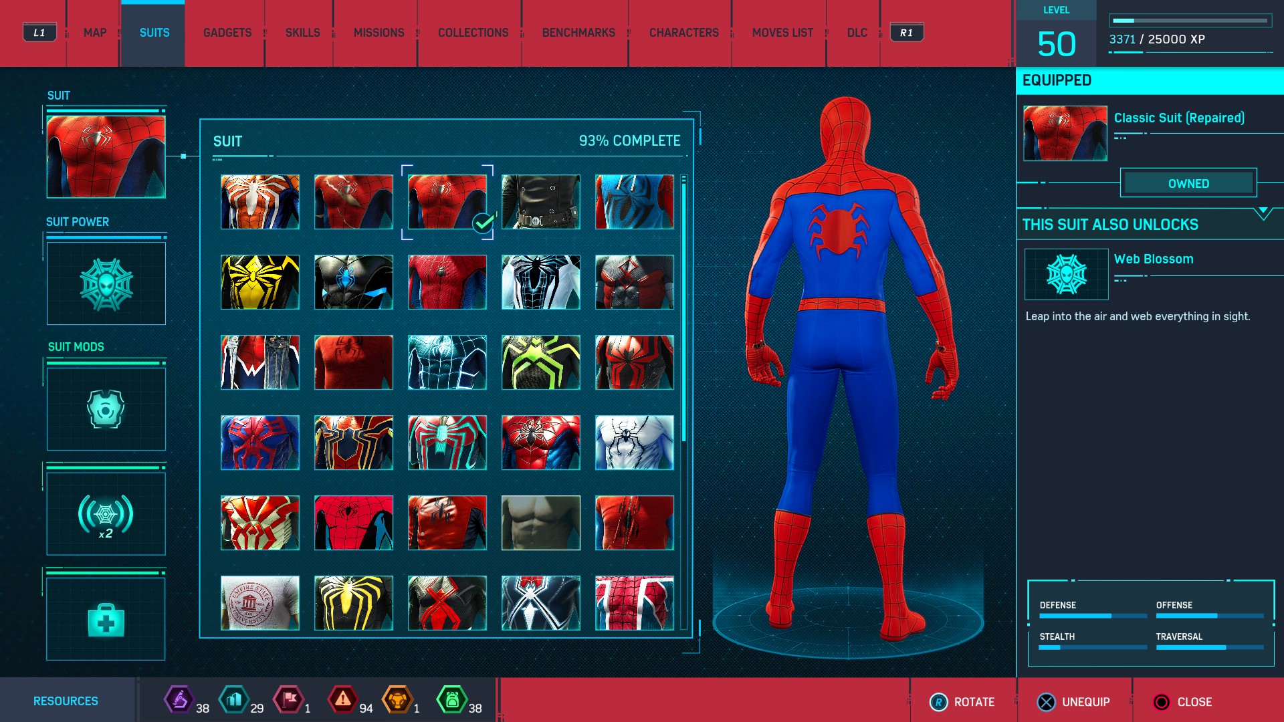Select the shield armor suit mod

[106, 408]
